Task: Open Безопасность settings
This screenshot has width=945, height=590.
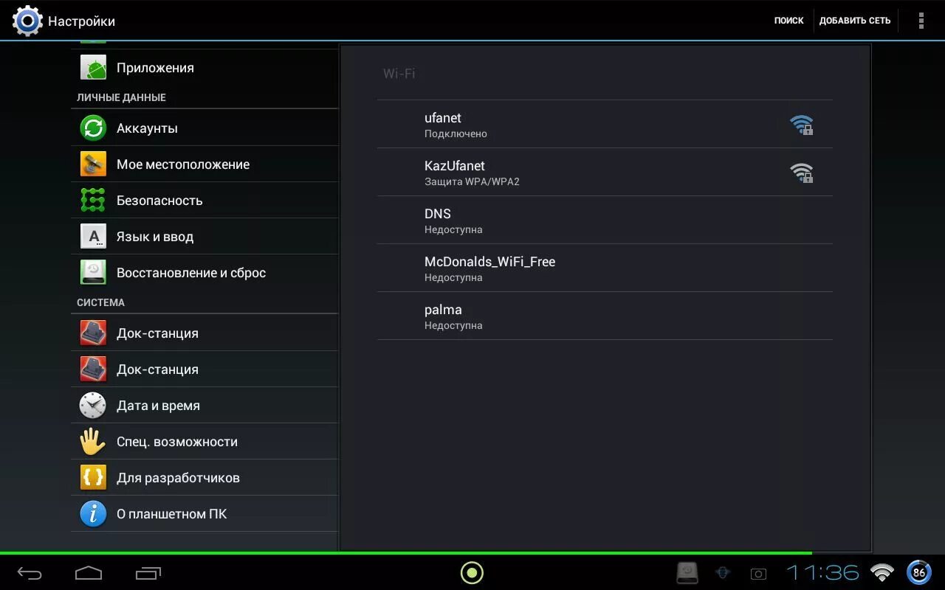Action: coord(205,200)
